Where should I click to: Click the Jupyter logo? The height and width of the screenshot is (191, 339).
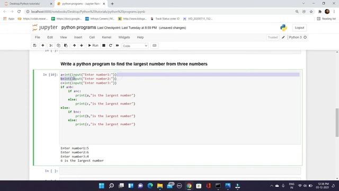45,28
